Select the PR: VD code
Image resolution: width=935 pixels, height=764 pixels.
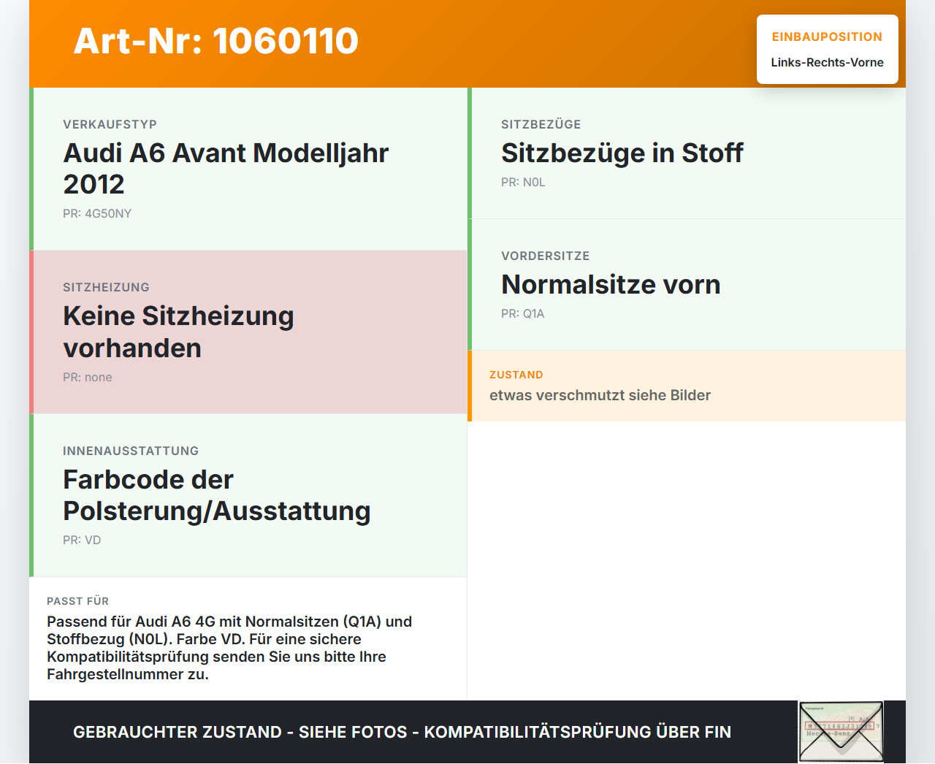click(x=82, y=540)
